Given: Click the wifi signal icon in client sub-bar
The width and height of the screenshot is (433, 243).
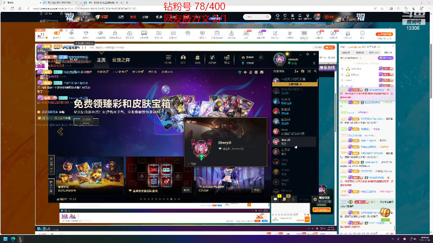Looking at the screenshot, I should 240,72.
